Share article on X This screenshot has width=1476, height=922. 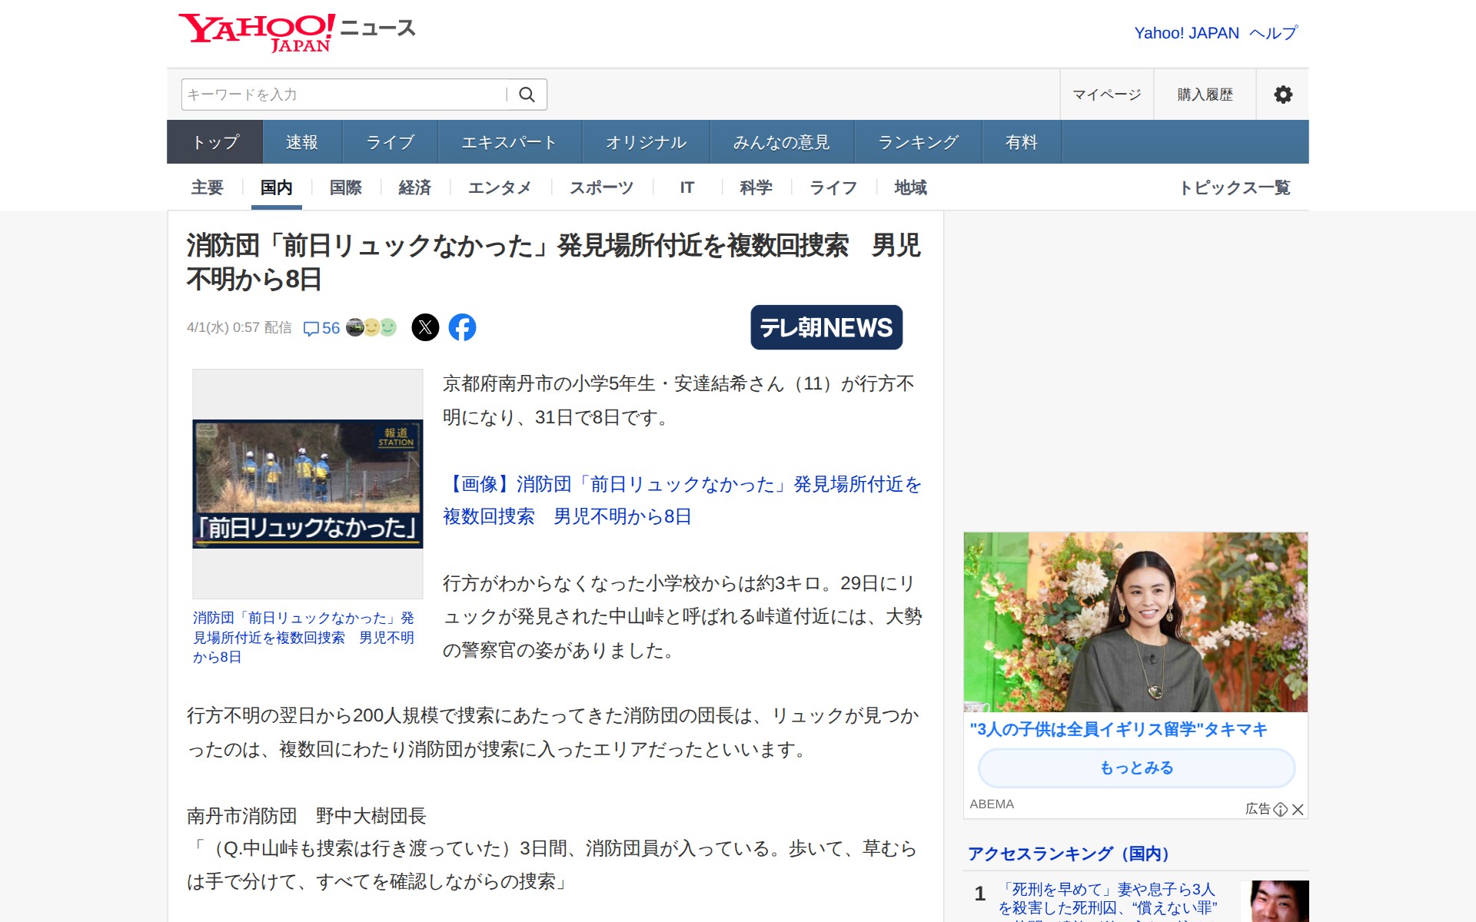pos(425,327)
